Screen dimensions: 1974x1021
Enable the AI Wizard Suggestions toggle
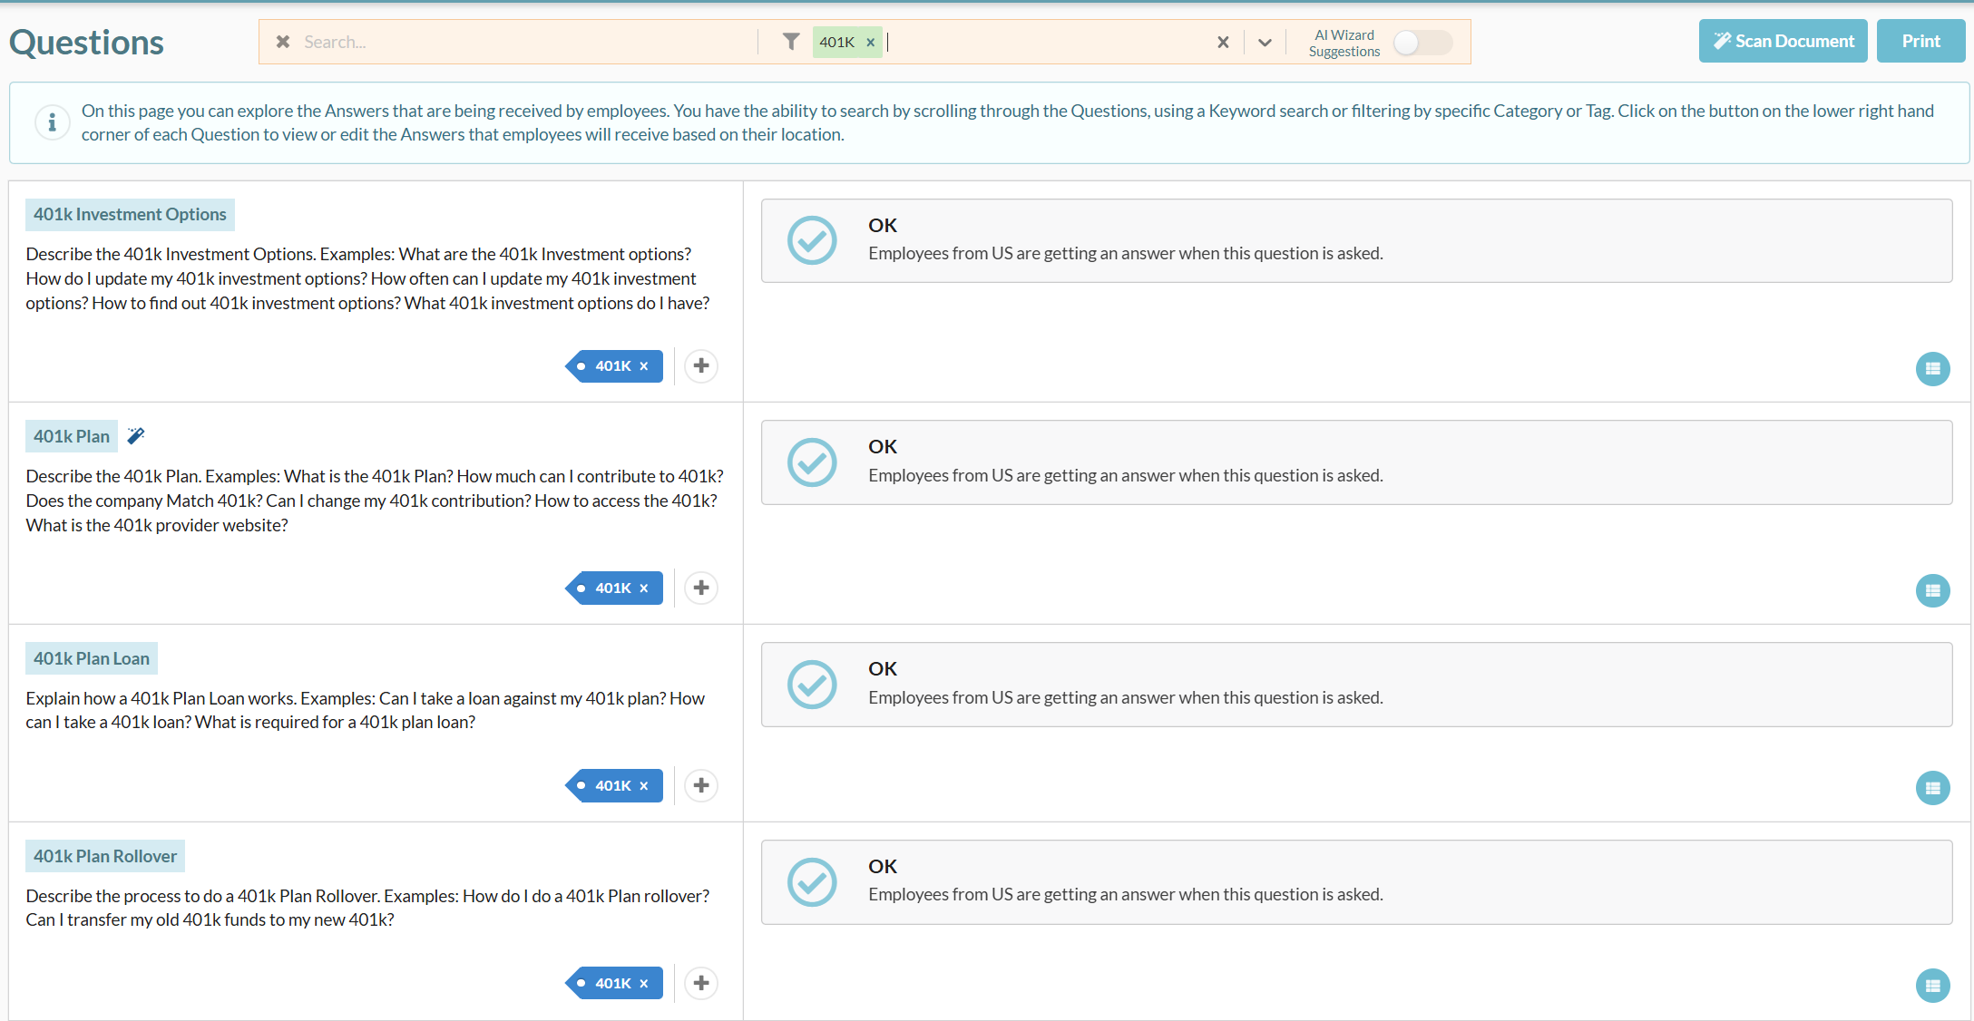1422,43
